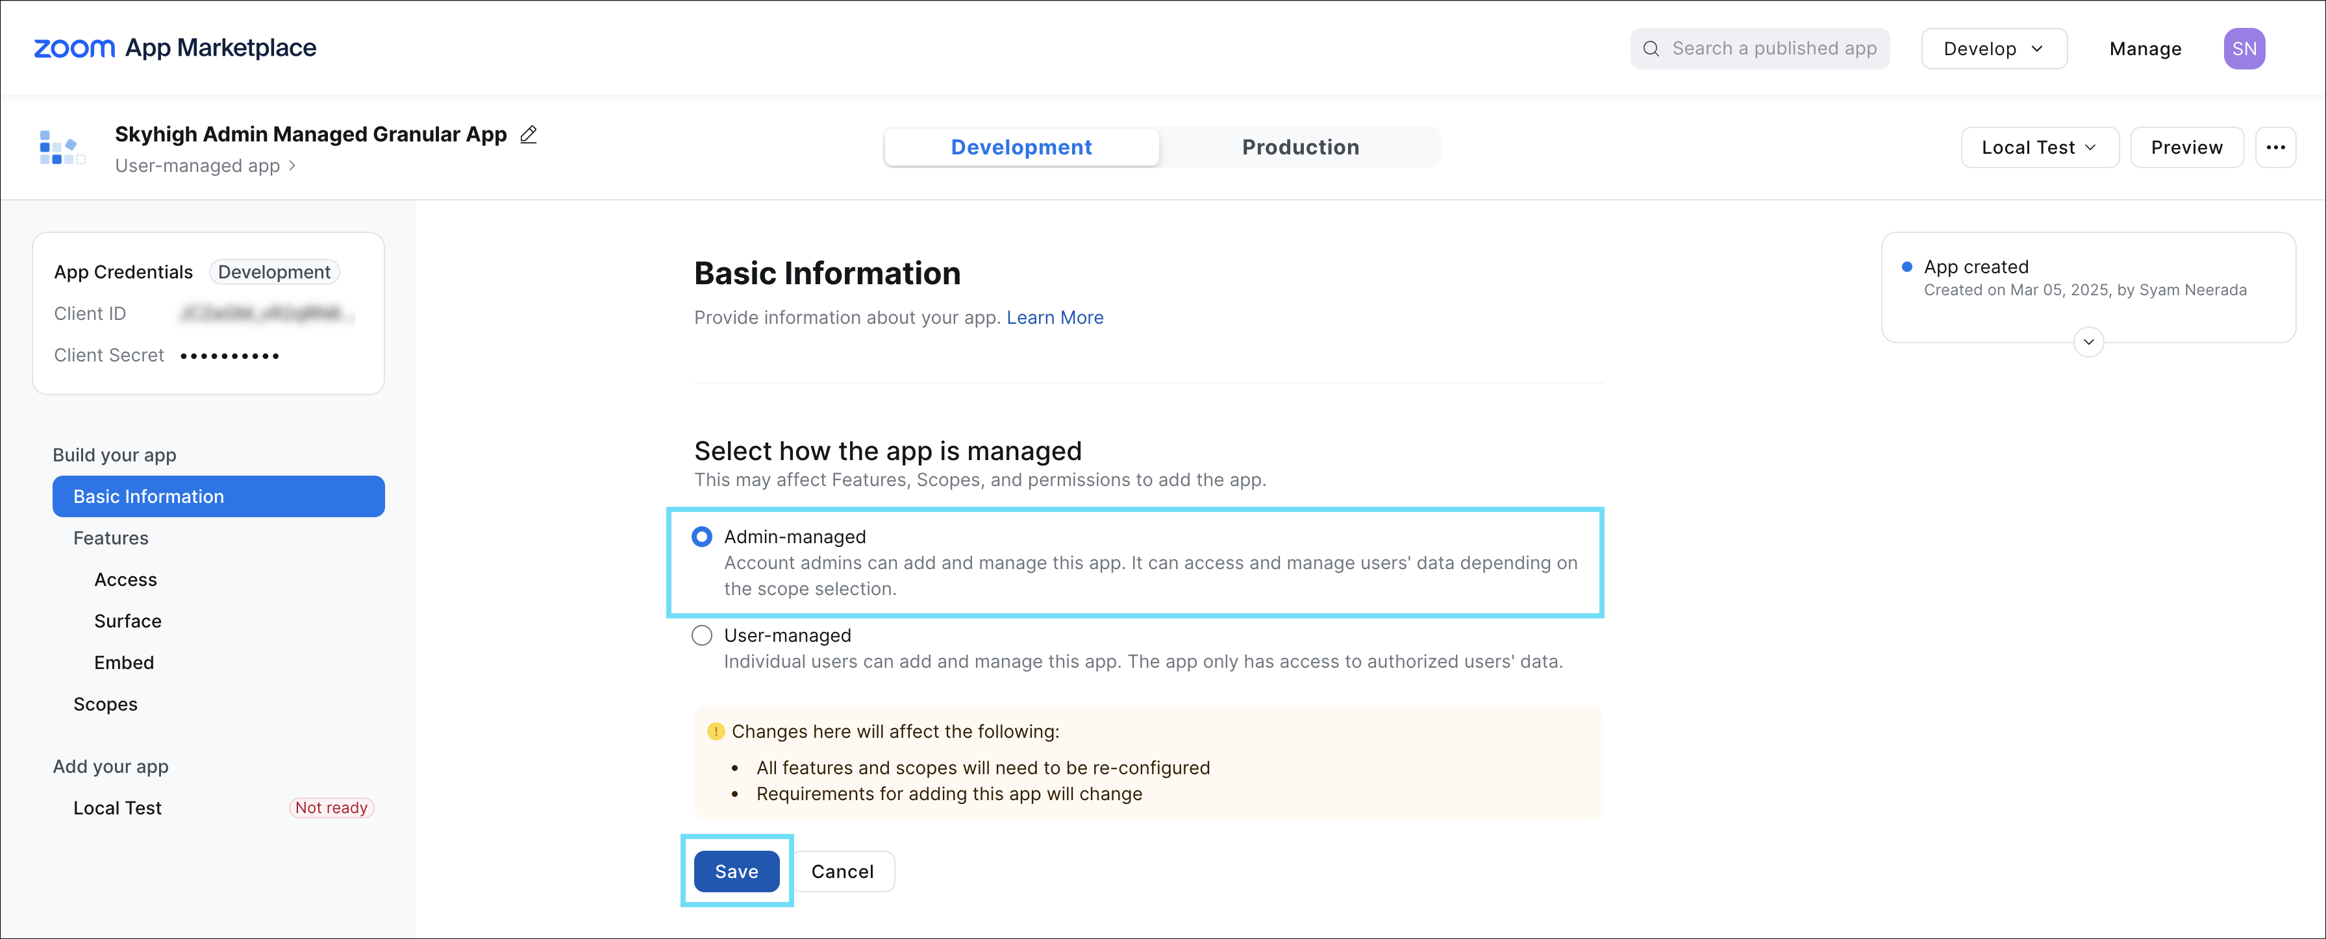
Task: Open Scopes in the sidebar
Action: [x=106, y=705]
